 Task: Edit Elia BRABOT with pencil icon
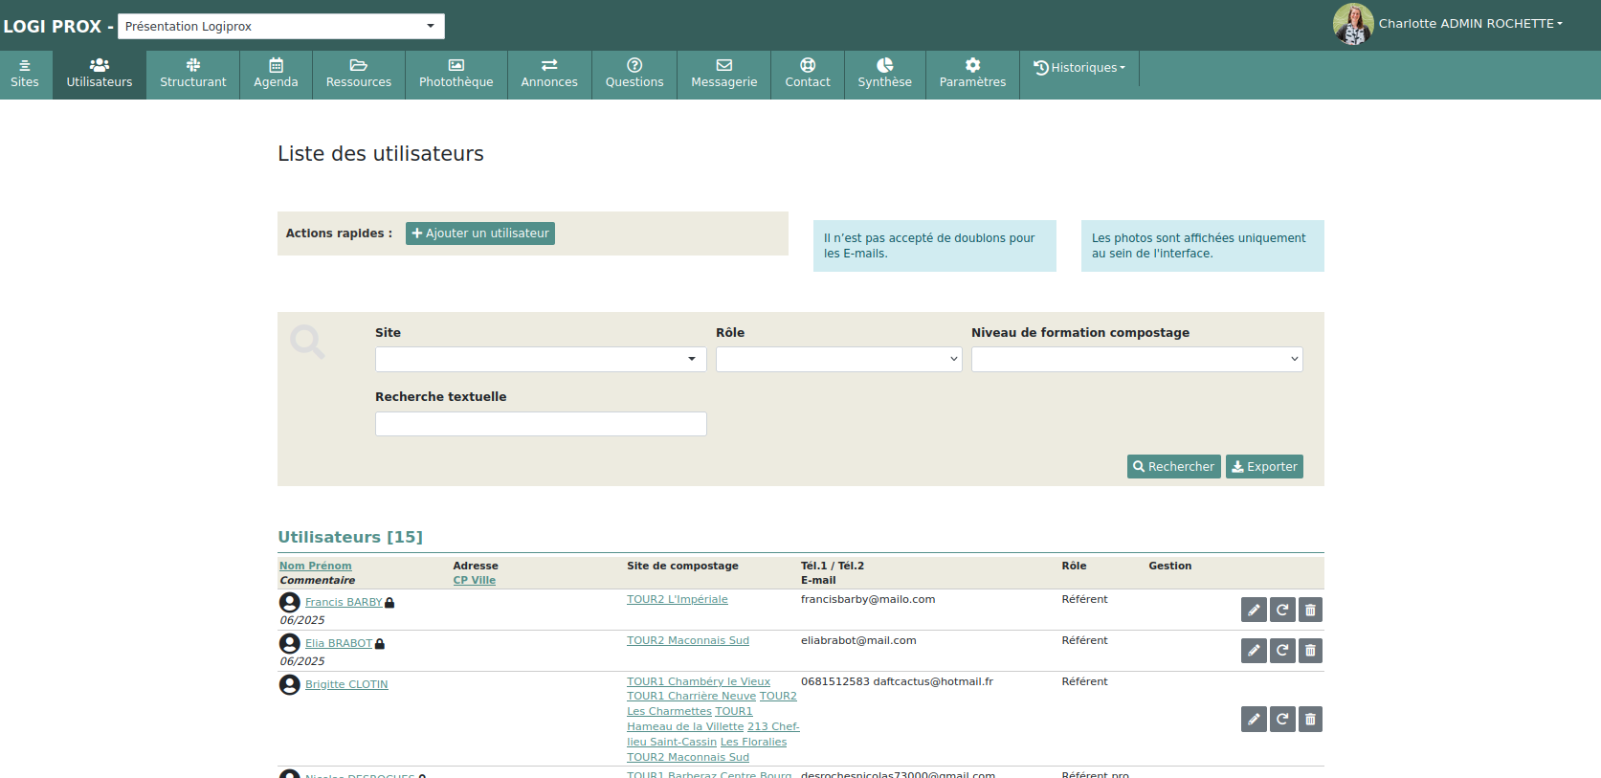click(1254, 651)
